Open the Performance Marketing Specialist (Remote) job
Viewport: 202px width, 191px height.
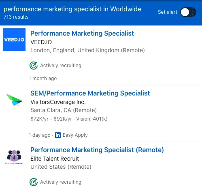click(97, 150)
